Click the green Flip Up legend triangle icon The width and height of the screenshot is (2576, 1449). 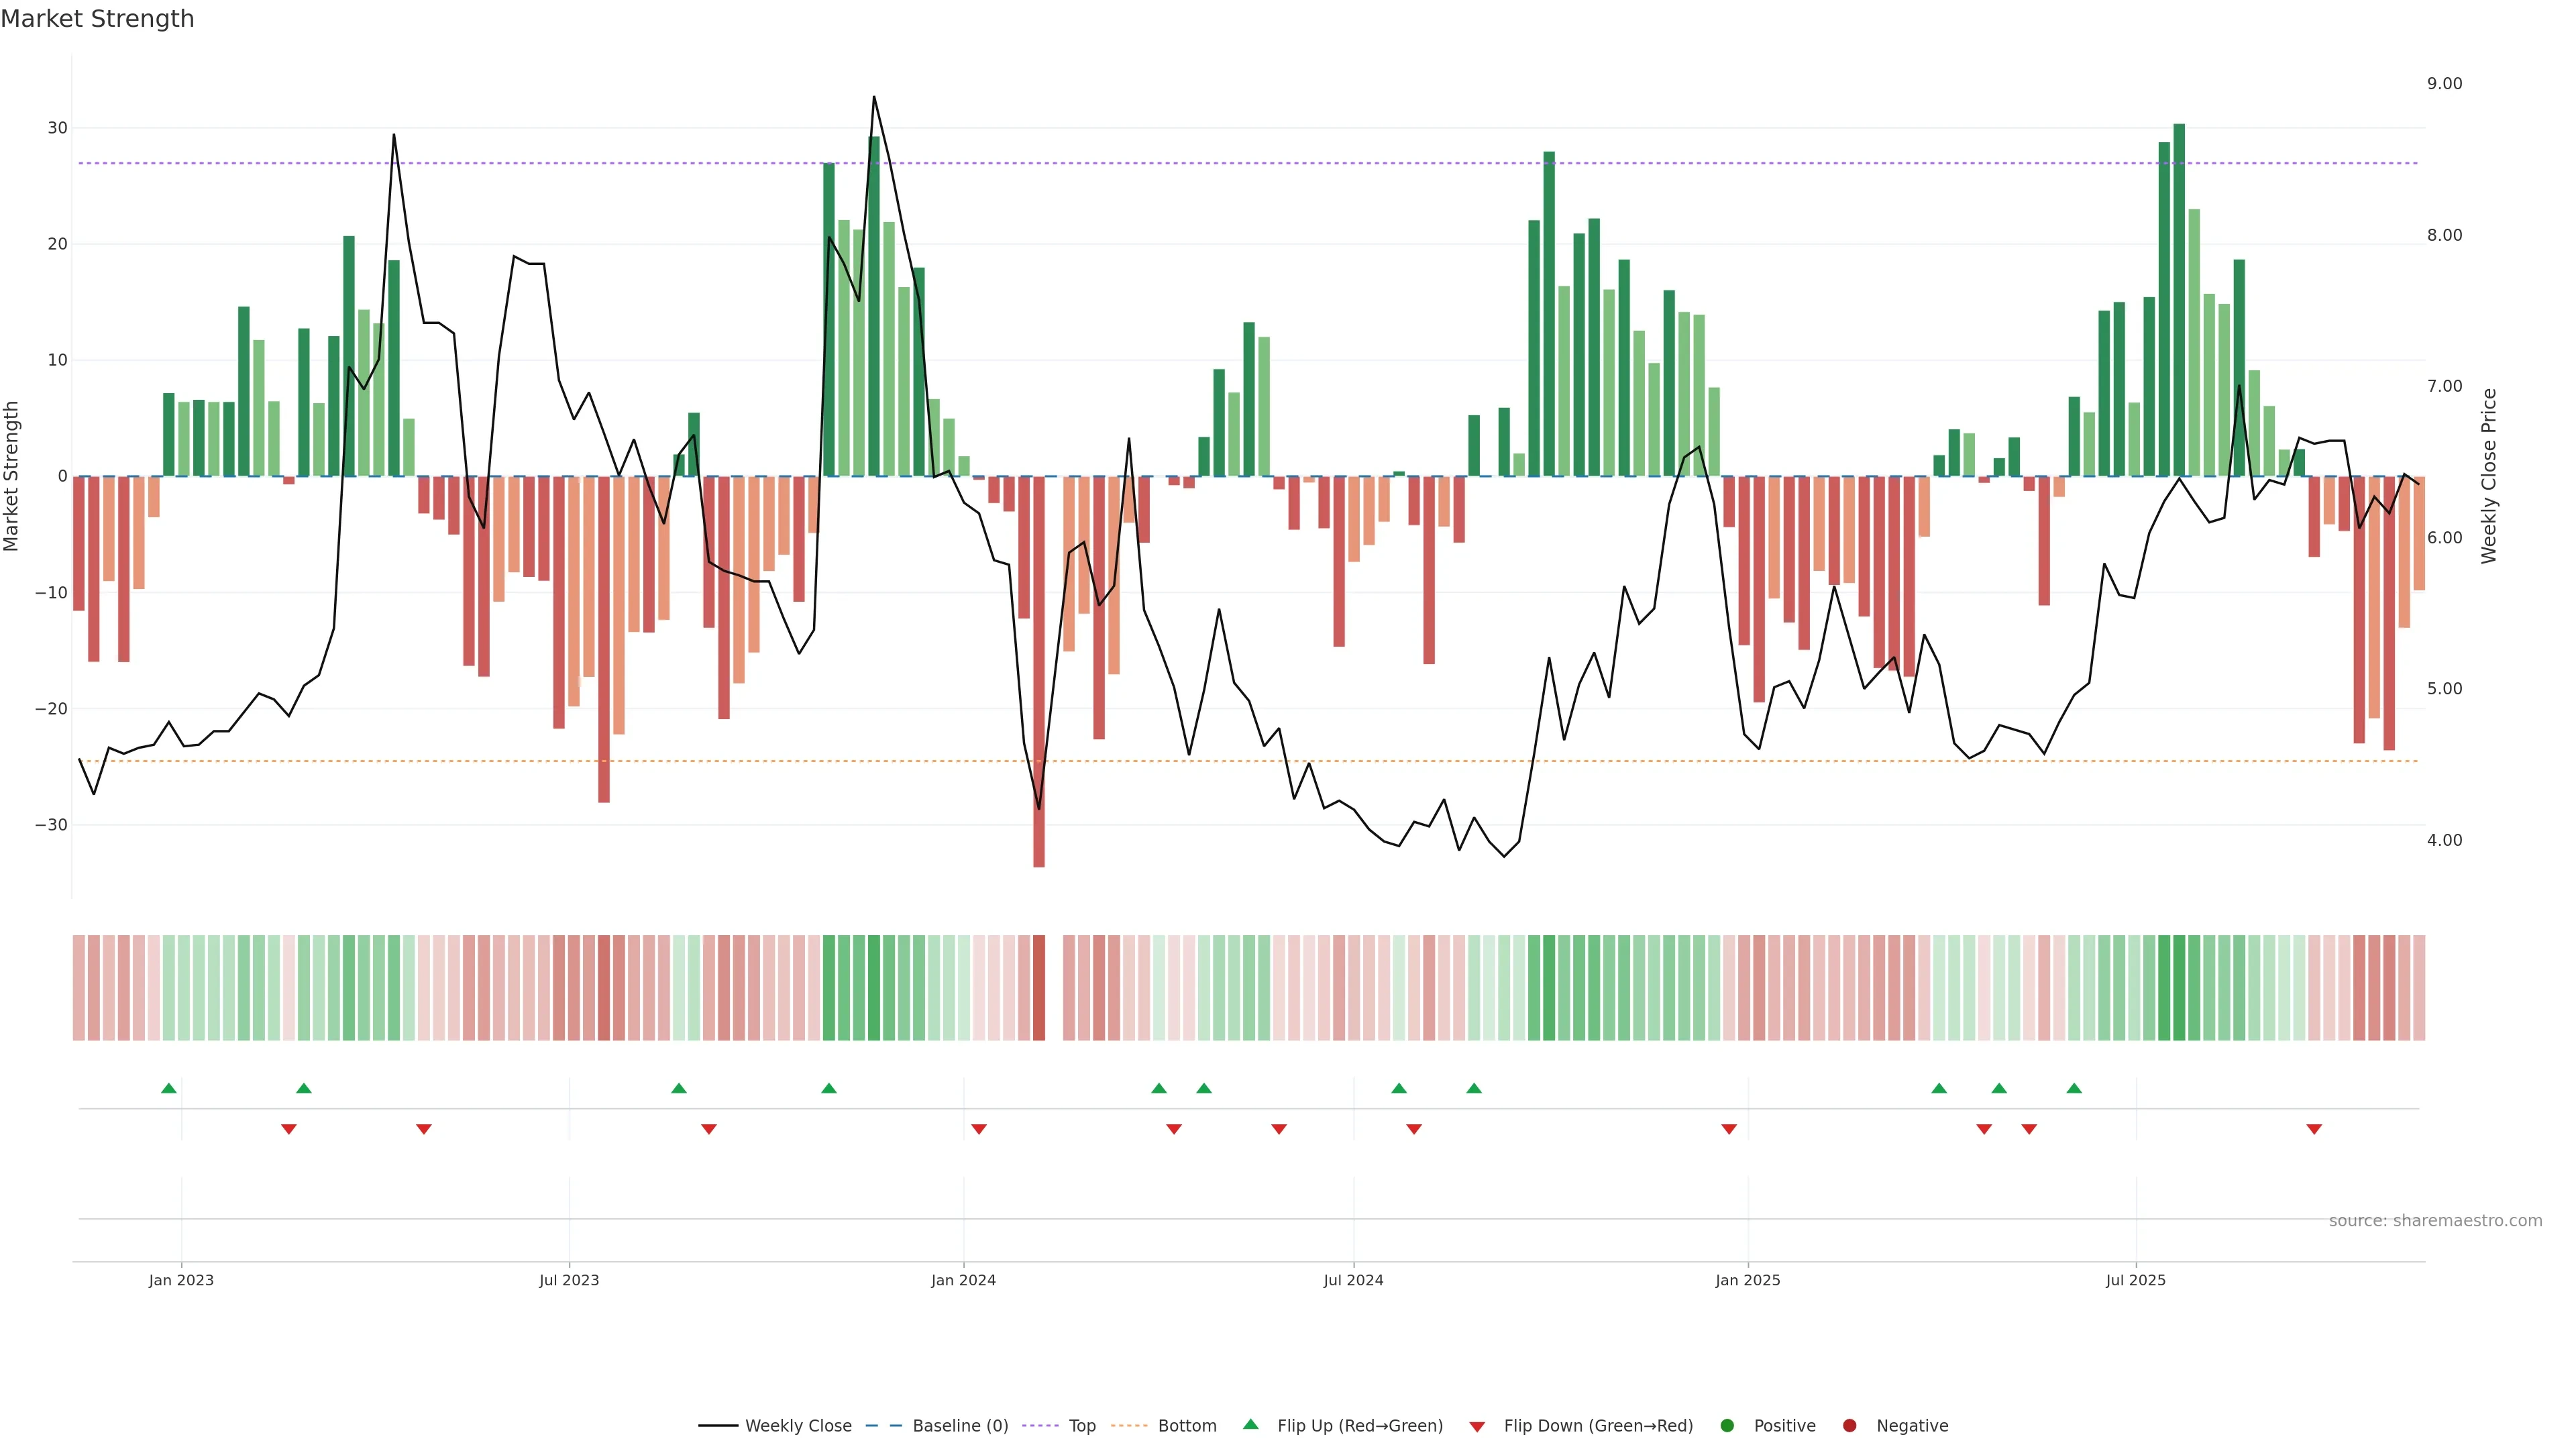[1250, 1424]
